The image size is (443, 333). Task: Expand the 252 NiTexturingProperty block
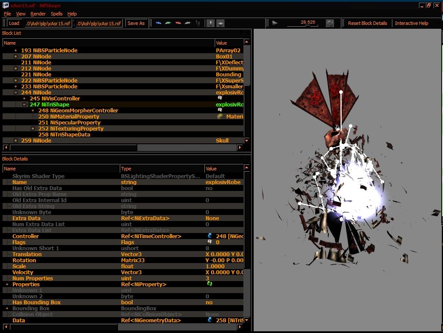click(33, 128)
